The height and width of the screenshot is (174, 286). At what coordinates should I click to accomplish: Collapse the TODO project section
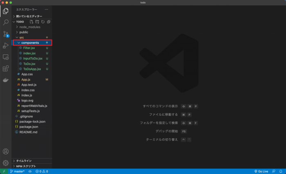pyautogui.click(x=20, y=22)
